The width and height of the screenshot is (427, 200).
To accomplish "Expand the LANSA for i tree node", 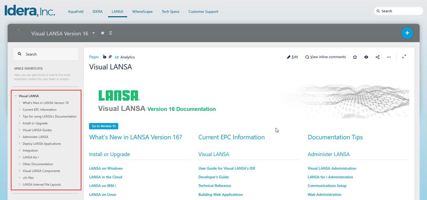I will (x=19, y=157).
